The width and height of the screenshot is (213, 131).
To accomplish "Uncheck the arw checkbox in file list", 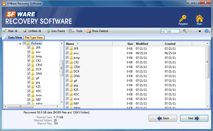I will pos(67,53).
